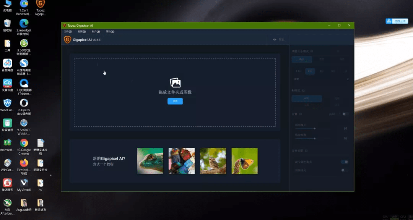The image size is (413, 220).
Task: Open the 文件(F) menu
Action: click(x=68, y=32)
